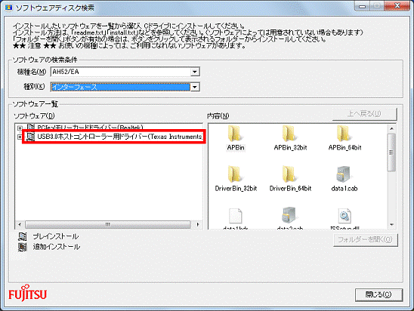Click the フォルダーを開く(O) button
414x311 pixels.
tap(365, 240)
